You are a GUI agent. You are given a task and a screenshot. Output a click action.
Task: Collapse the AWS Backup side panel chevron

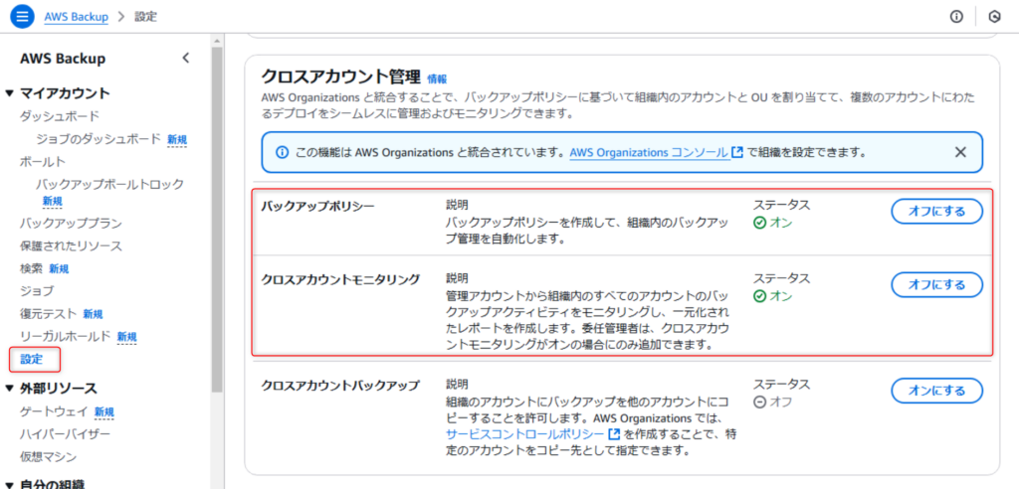[186, 58]
